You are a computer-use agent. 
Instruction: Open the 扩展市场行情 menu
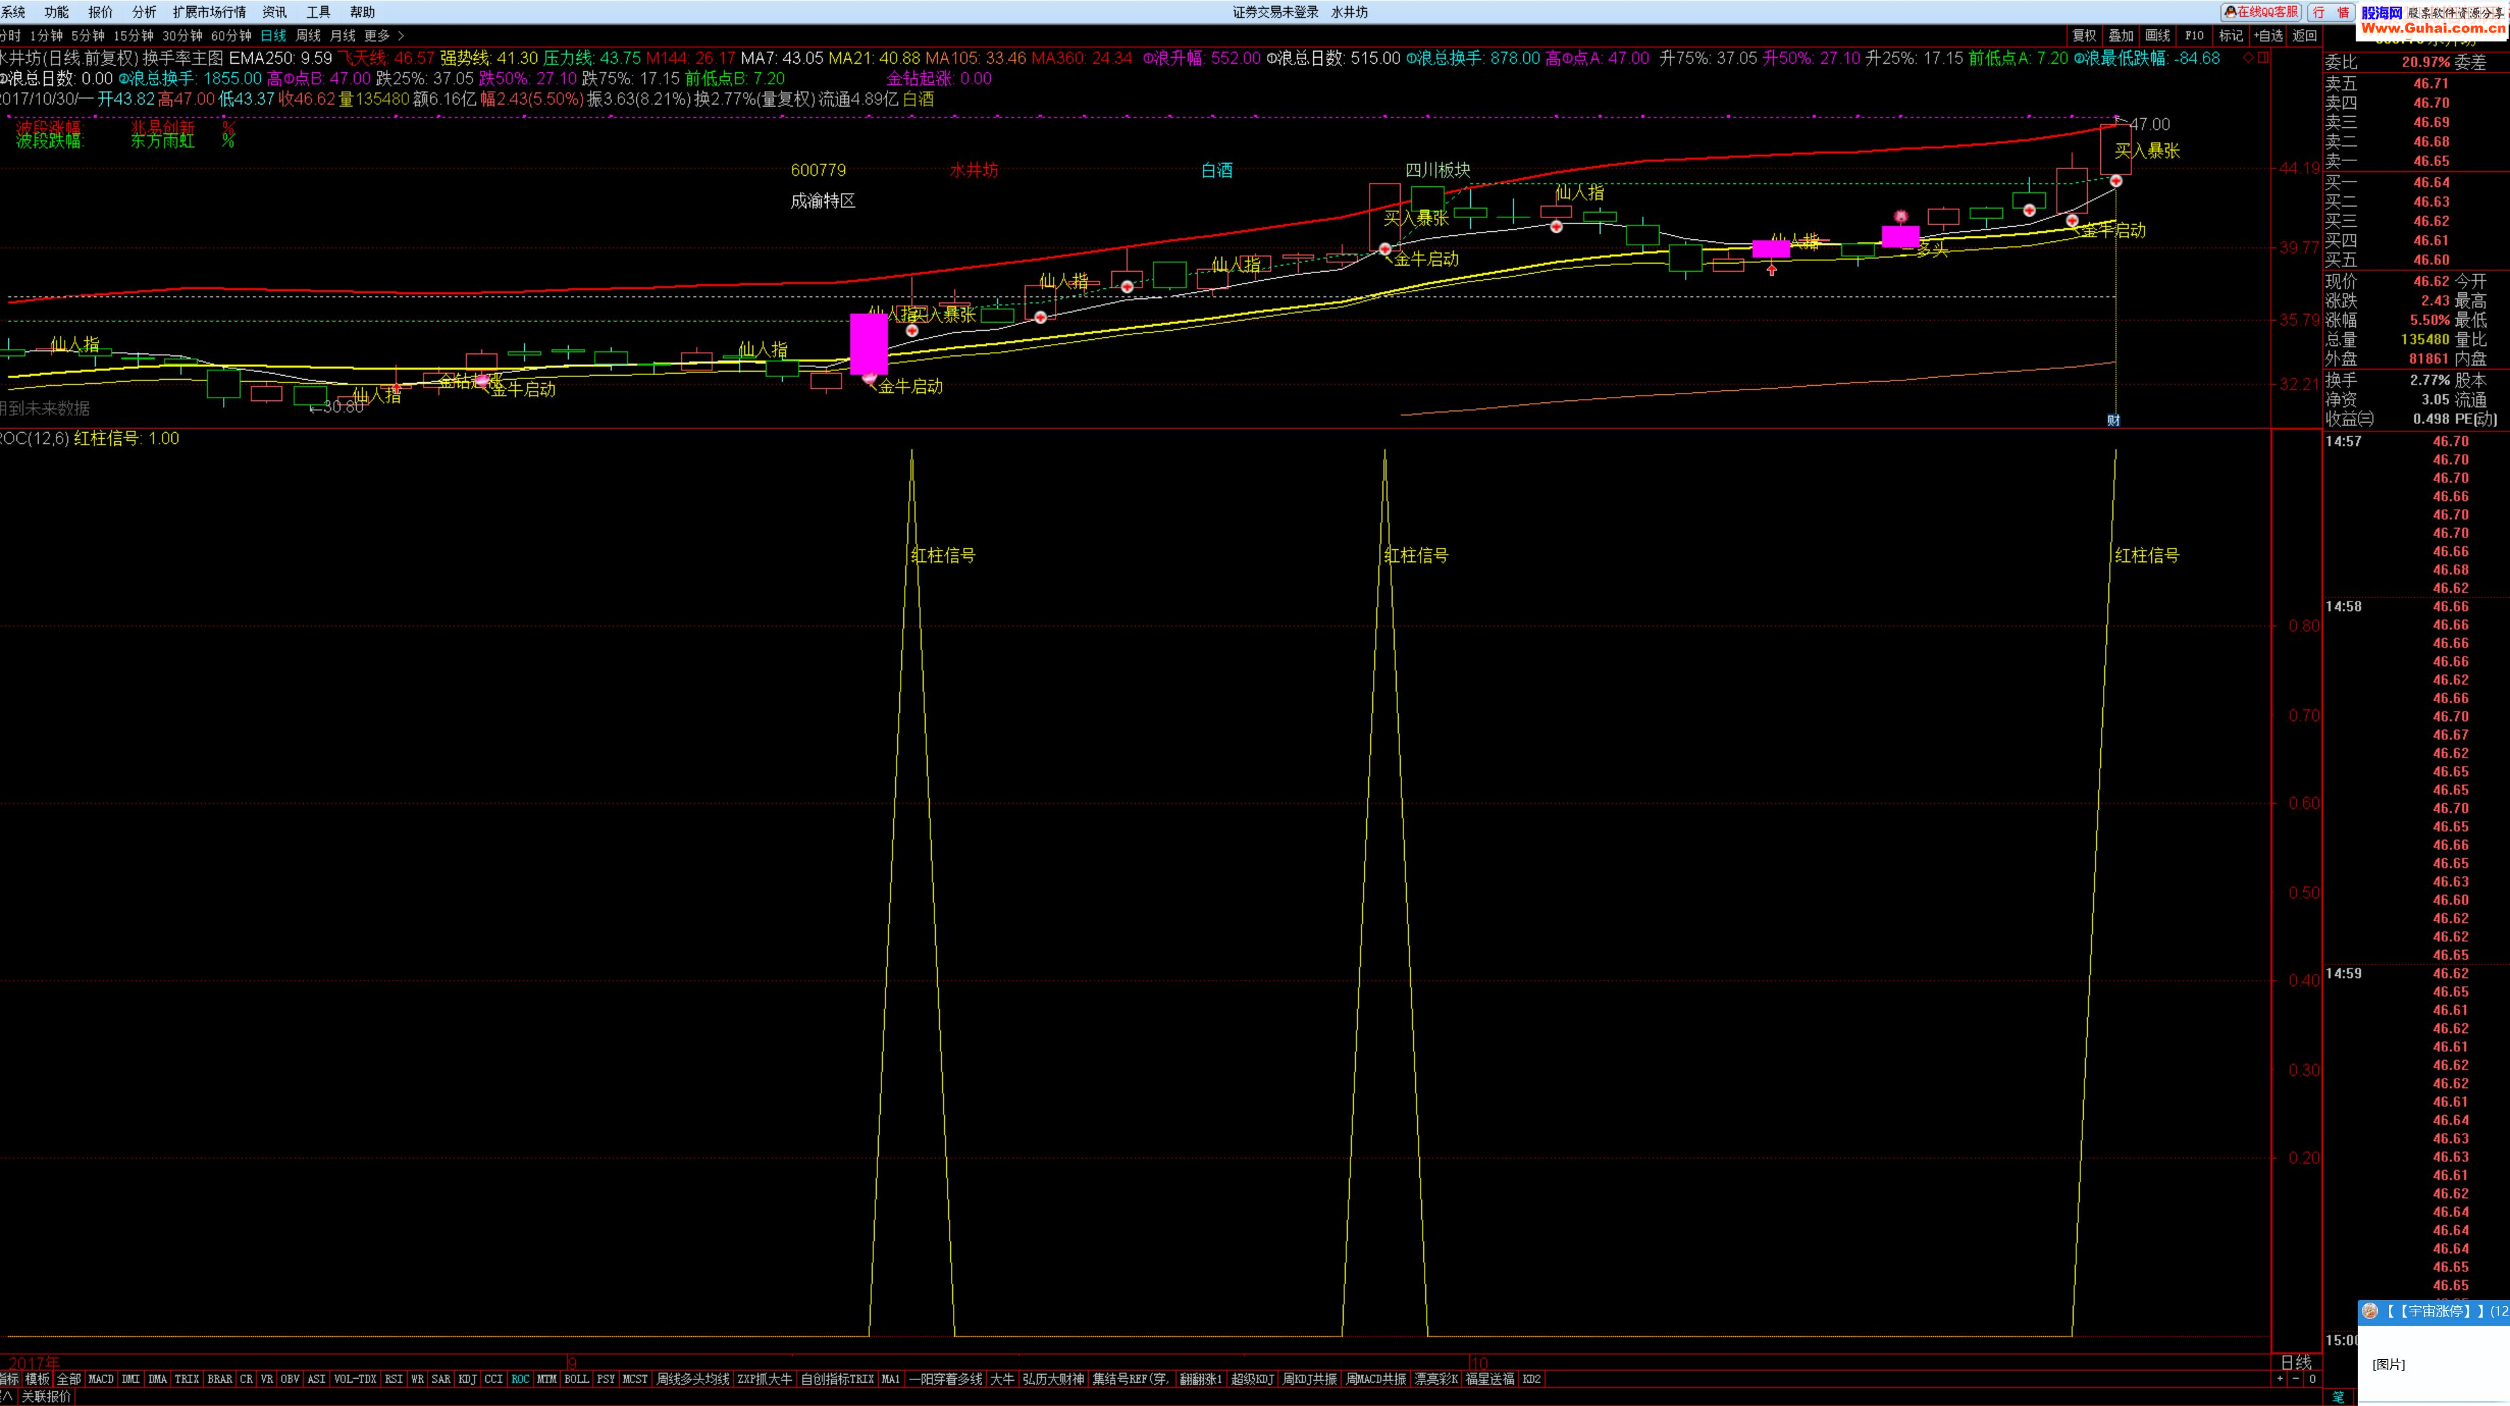pos(209,12)
